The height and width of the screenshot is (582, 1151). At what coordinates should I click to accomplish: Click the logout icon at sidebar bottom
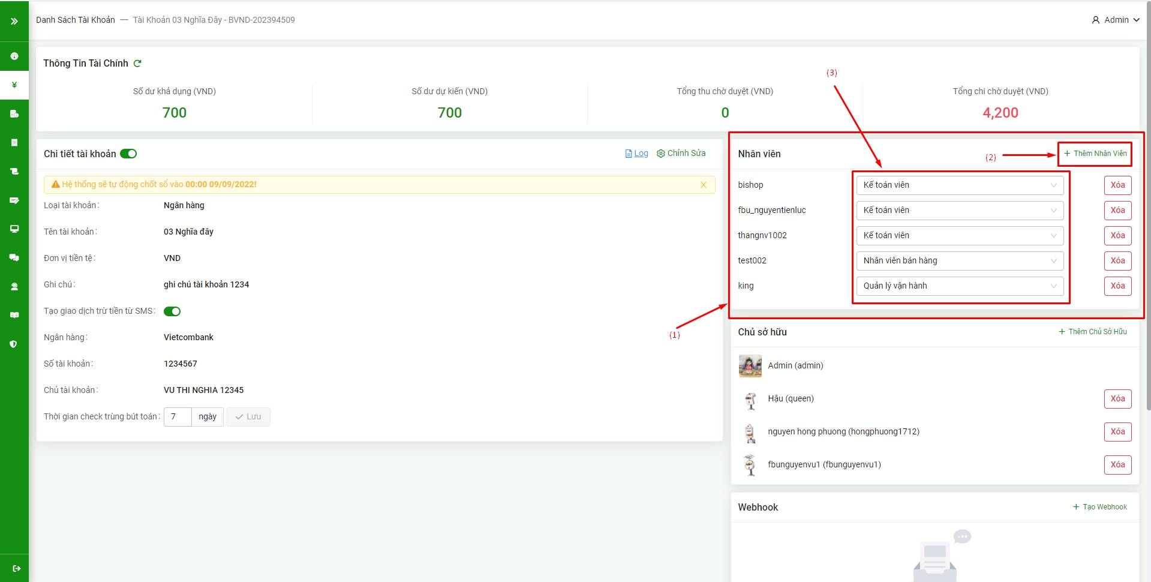[x=16, y=568]
